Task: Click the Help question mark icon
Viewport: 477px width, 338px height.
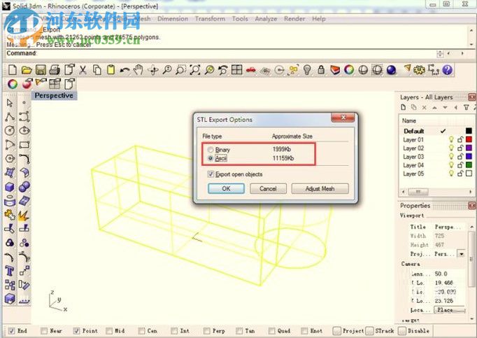Action: 447,71
